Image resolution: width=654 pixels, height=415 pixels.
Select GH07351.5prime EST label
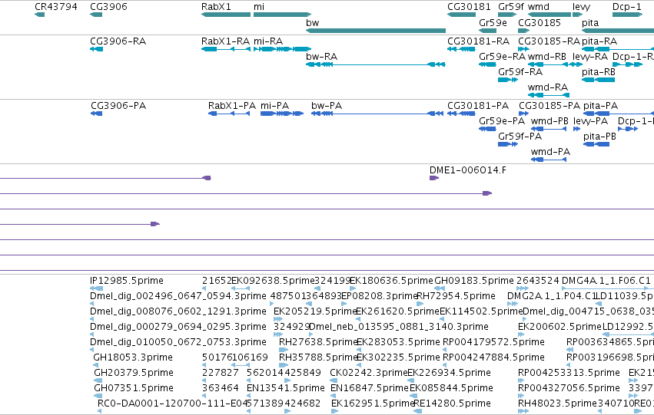coord(134,389)
